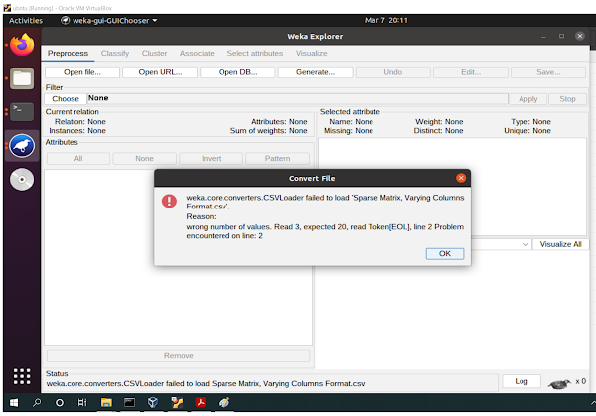This screenshot has height=416, width=596.
Task: Click the Open URL... button
Action: 160,72
